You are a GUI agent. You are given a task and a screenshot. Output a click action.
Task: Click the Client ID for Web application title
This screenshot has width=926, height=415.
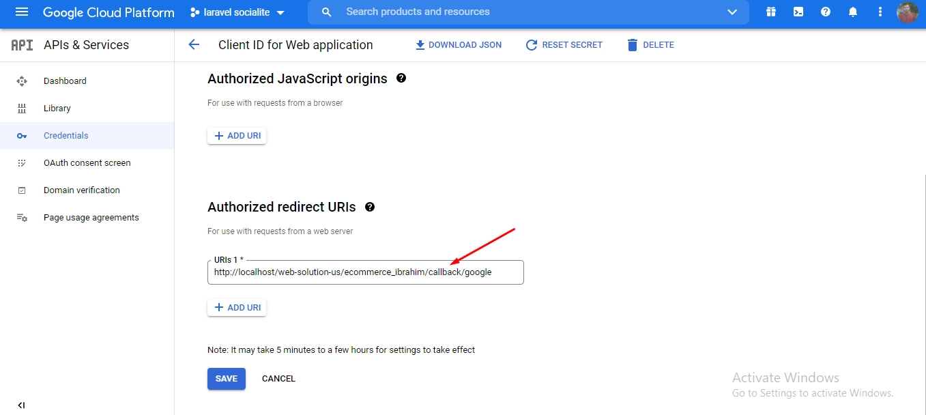click(x=295, y=45)
